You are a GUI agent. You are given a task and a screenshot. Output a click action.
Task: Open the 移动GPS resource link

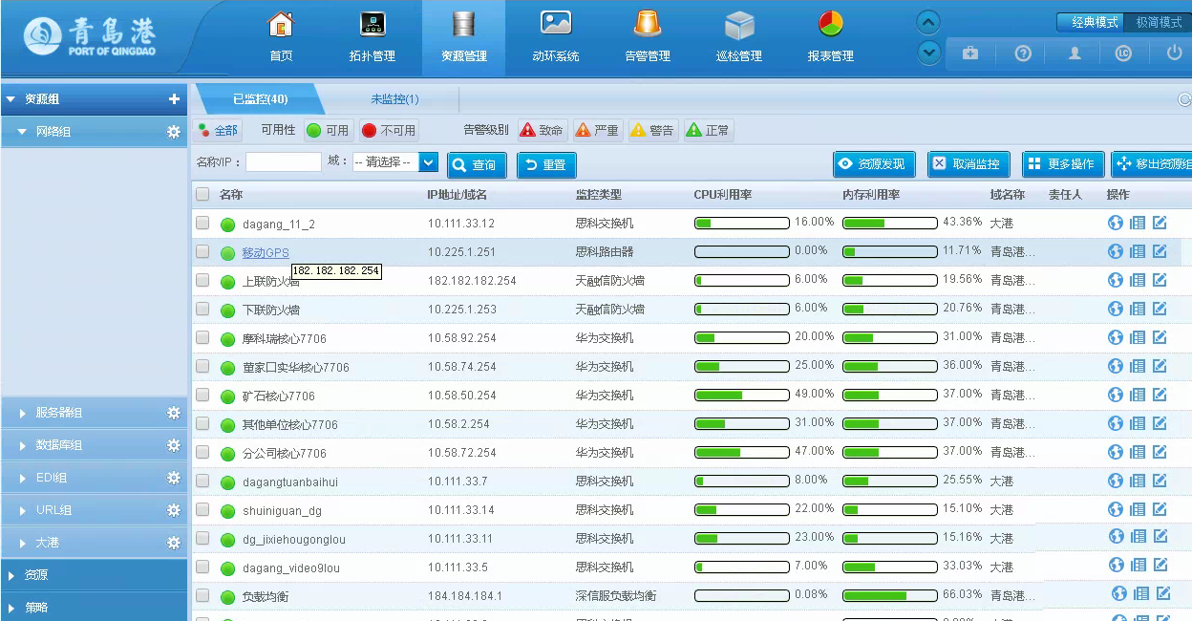pyautogui.click(x=266, y=253)
